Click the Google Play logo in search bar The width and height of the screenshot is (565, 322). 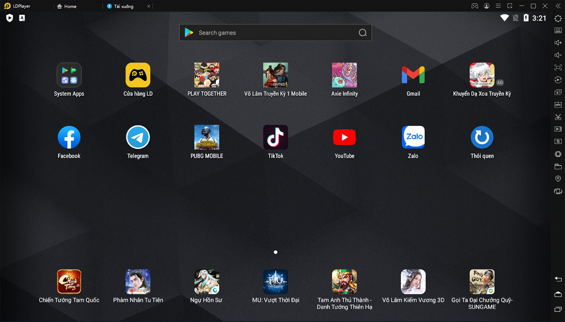tap(189, 32)
